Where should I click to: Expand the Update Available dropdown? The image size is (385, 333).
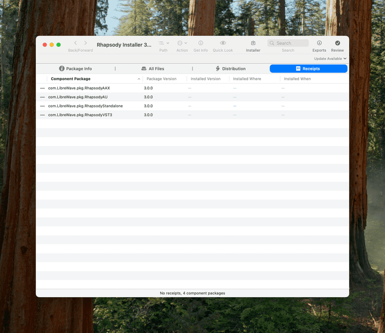coord(330,59)
